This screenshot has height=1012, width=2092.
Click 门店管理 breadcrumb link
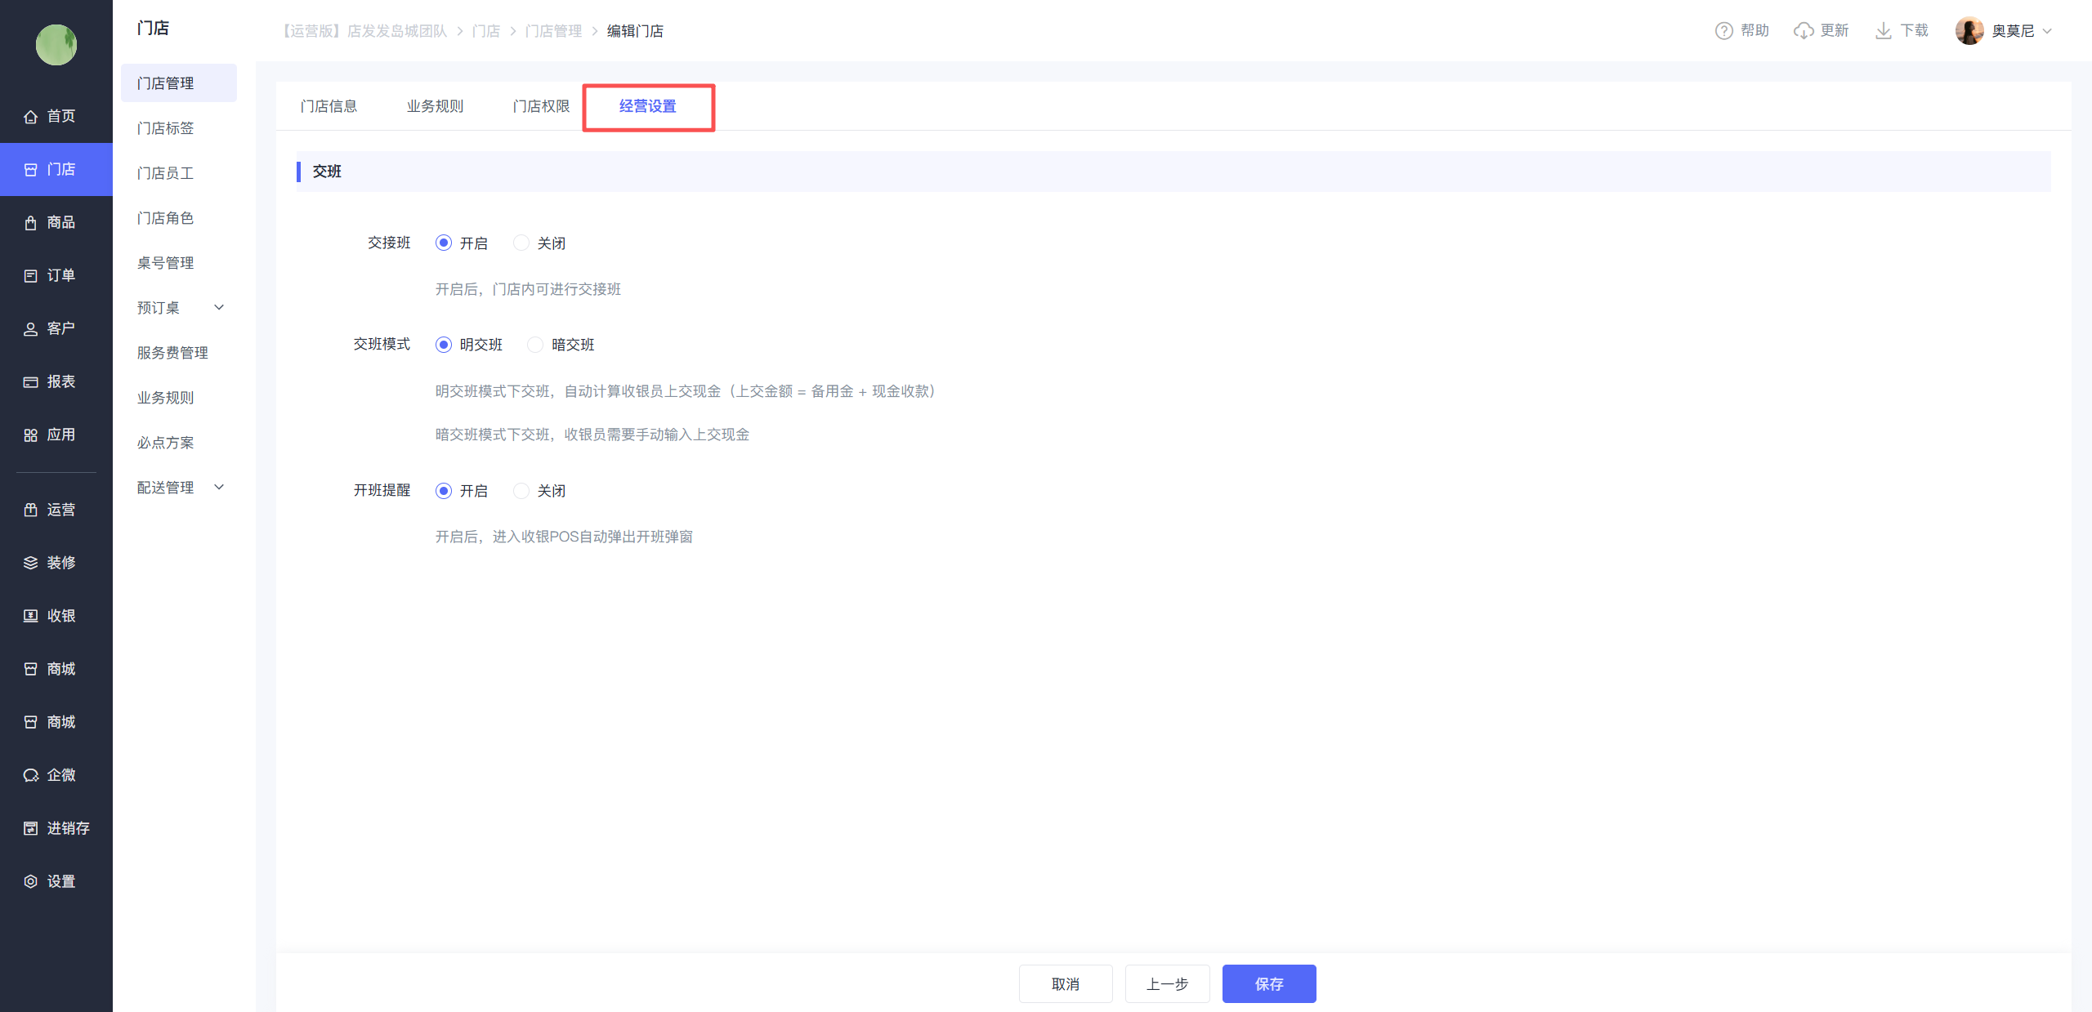point(553,31)
